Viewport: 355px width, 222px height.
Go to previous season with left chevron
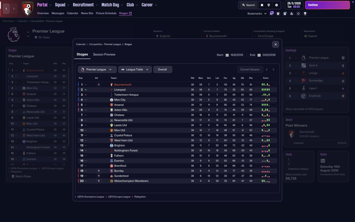pos(267,70)
